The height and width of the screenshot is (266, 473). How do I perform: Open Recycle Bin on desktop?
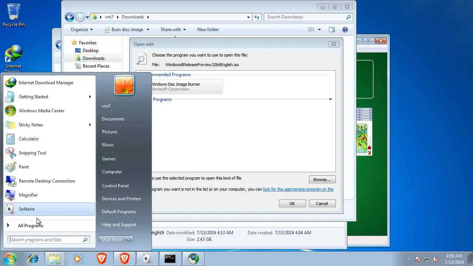tap(14, 15)
